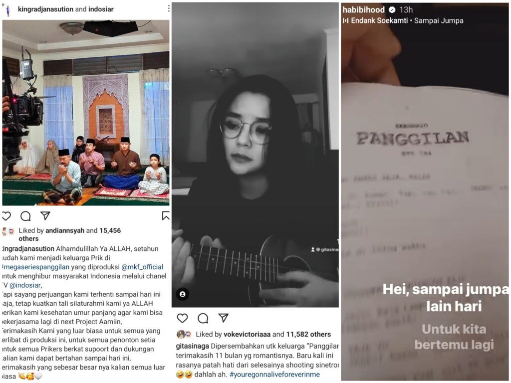Screen dimensions: 511x383
Task: Open Endank Soekamti Sampai Jumpa music sticker
Action: pyautogui.click(x=403, y=20)
